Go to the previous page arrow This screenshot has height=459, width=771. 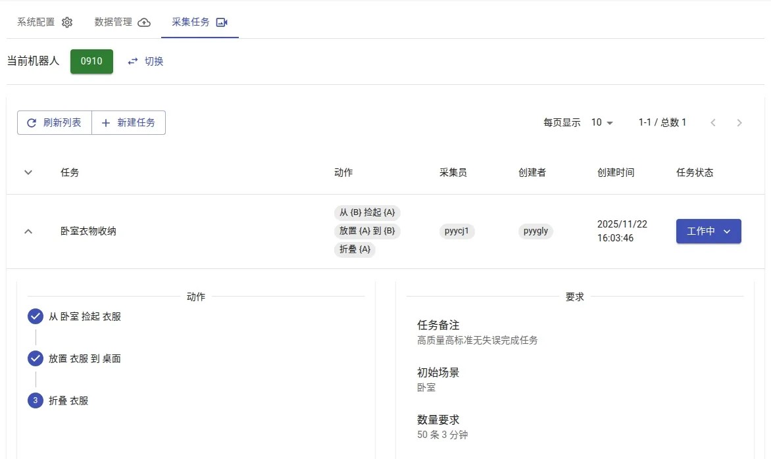(x=713, y=123)
